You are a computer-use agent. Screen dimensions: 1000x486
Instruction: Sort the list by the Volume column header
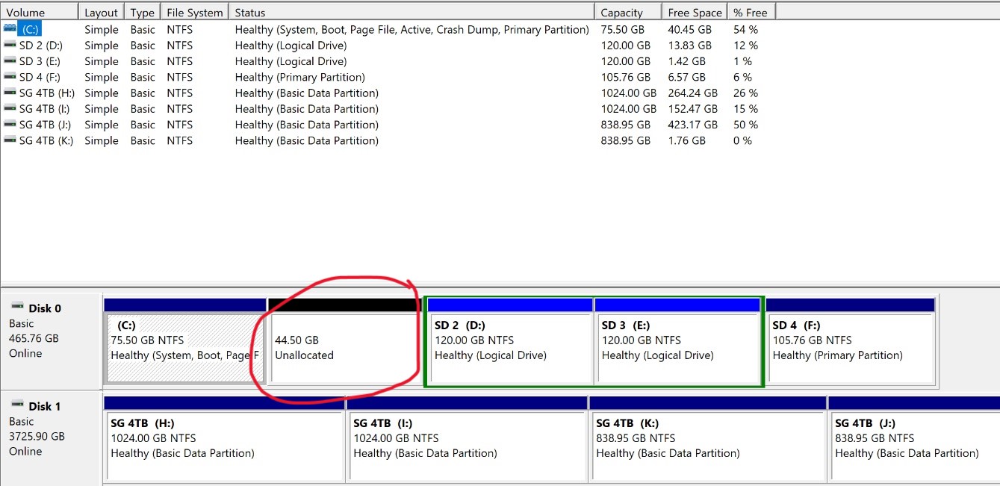[39, 12]
